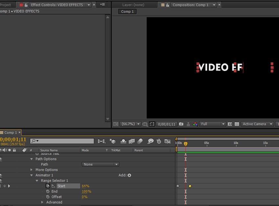Click the audio speaker column header
Screen dimensions: 279x206
(x=5, y=150)
